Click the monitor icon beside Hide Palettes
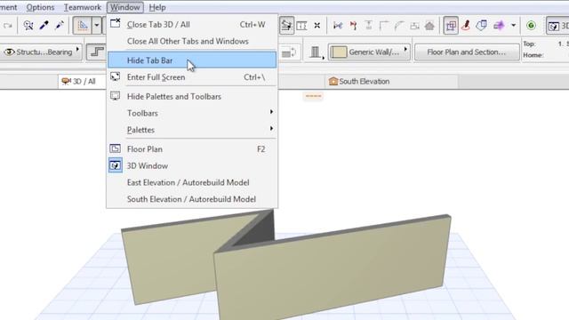The image size is (569, 320). (115, 96)
